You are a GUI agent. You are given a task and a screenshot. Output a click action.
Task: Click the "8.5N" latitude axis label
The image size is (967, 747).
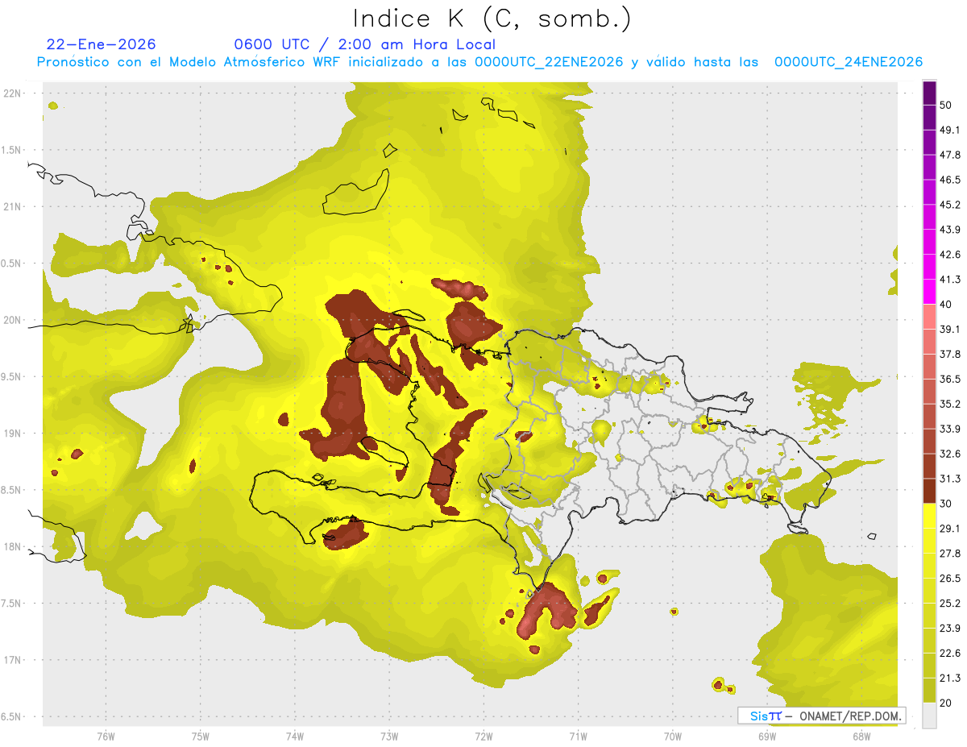coord(11,491)
